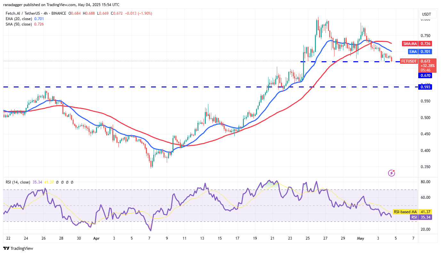
Task: Open the 4h interval selector in the legend
Action: pyautogui.click(x=45, y=13)
